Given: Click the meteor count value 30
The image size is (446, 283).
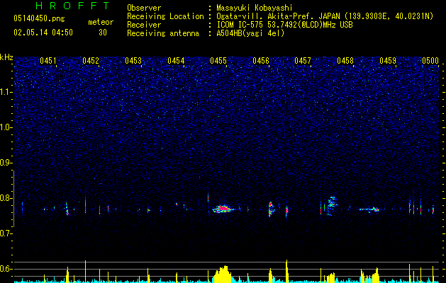Looking at the screenshot, I should click(x=103, y=33).
